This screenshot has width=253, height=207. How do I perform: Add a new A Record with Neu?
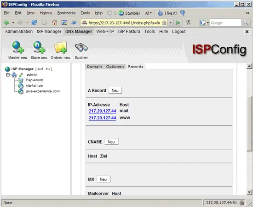pos(115,90)
